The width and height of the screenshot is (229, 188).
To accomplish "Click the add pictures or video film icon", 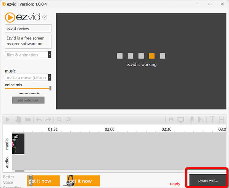I will pyautogui.click(x=221, y=119).
